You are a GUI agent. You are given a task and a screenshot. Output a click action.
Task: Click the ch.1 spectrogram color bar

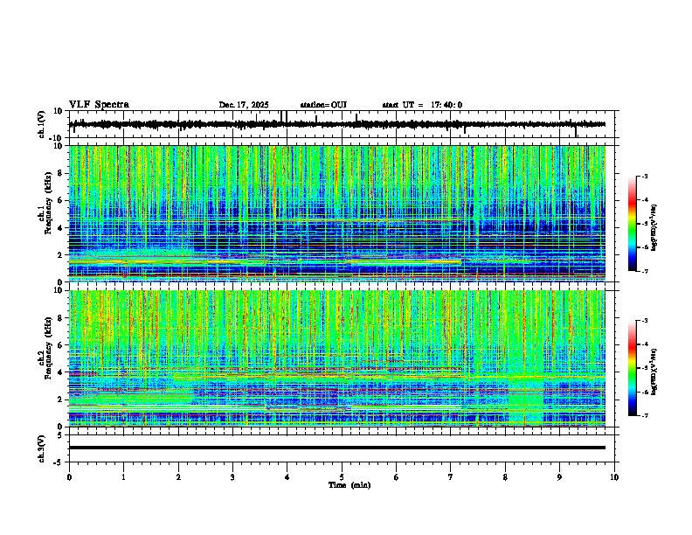point(632,224)
